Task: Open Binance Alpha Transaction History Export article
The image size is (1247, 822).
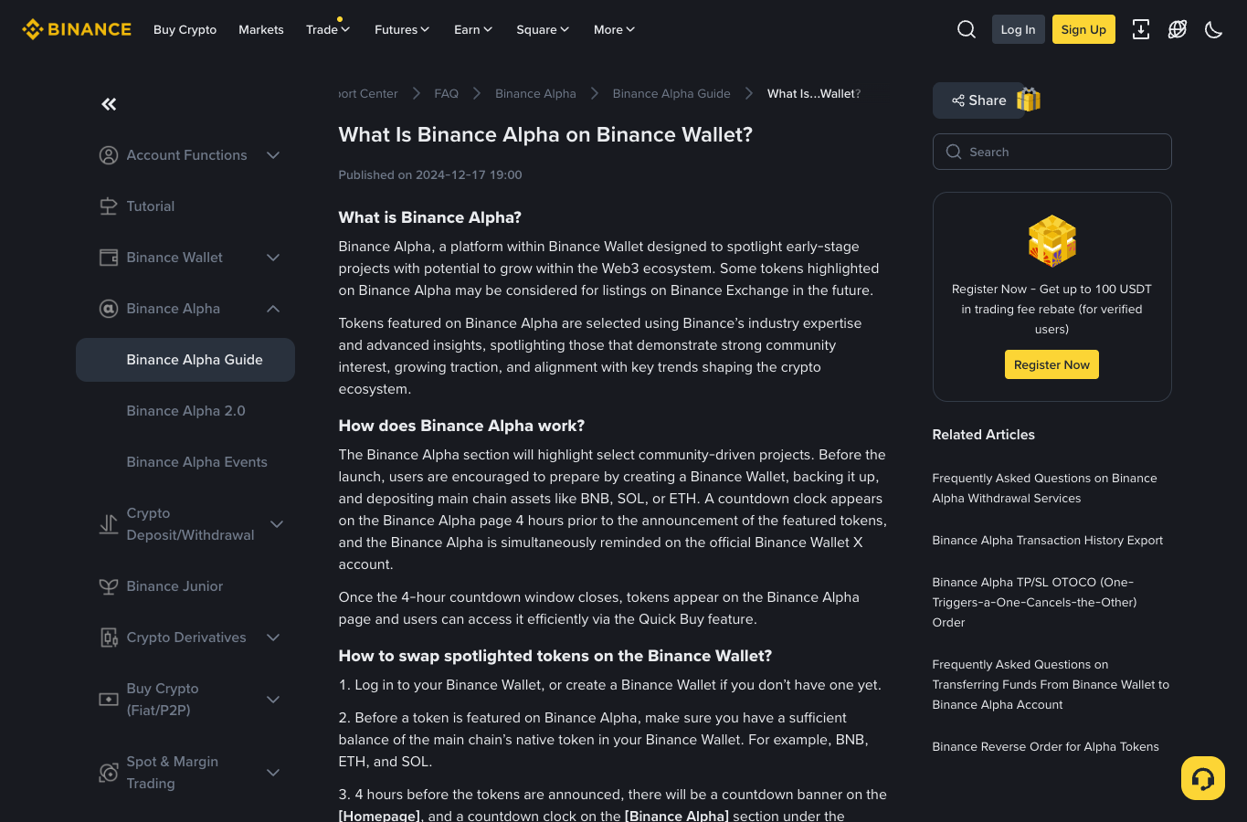Action: pos(1048,540)
